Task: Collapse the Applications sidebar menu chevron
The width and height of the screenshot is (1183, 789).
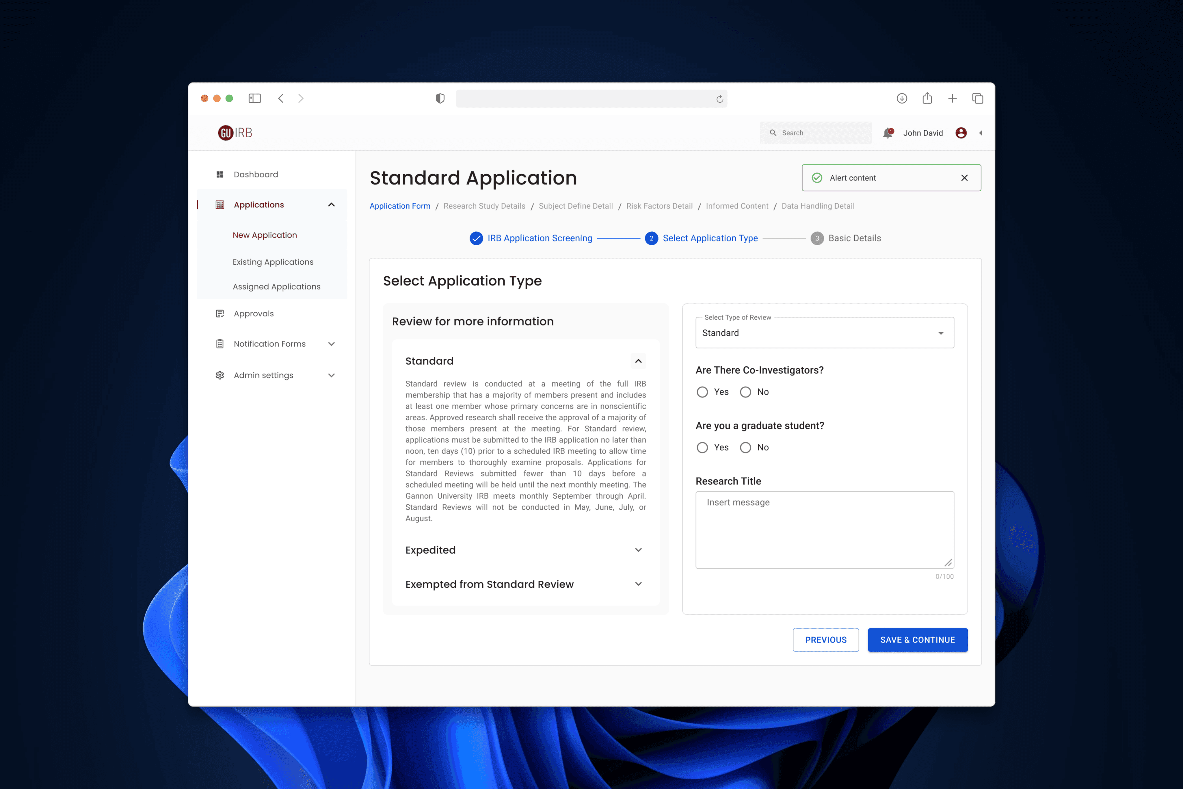Action: pyautogui.click(x=332, y=205)
